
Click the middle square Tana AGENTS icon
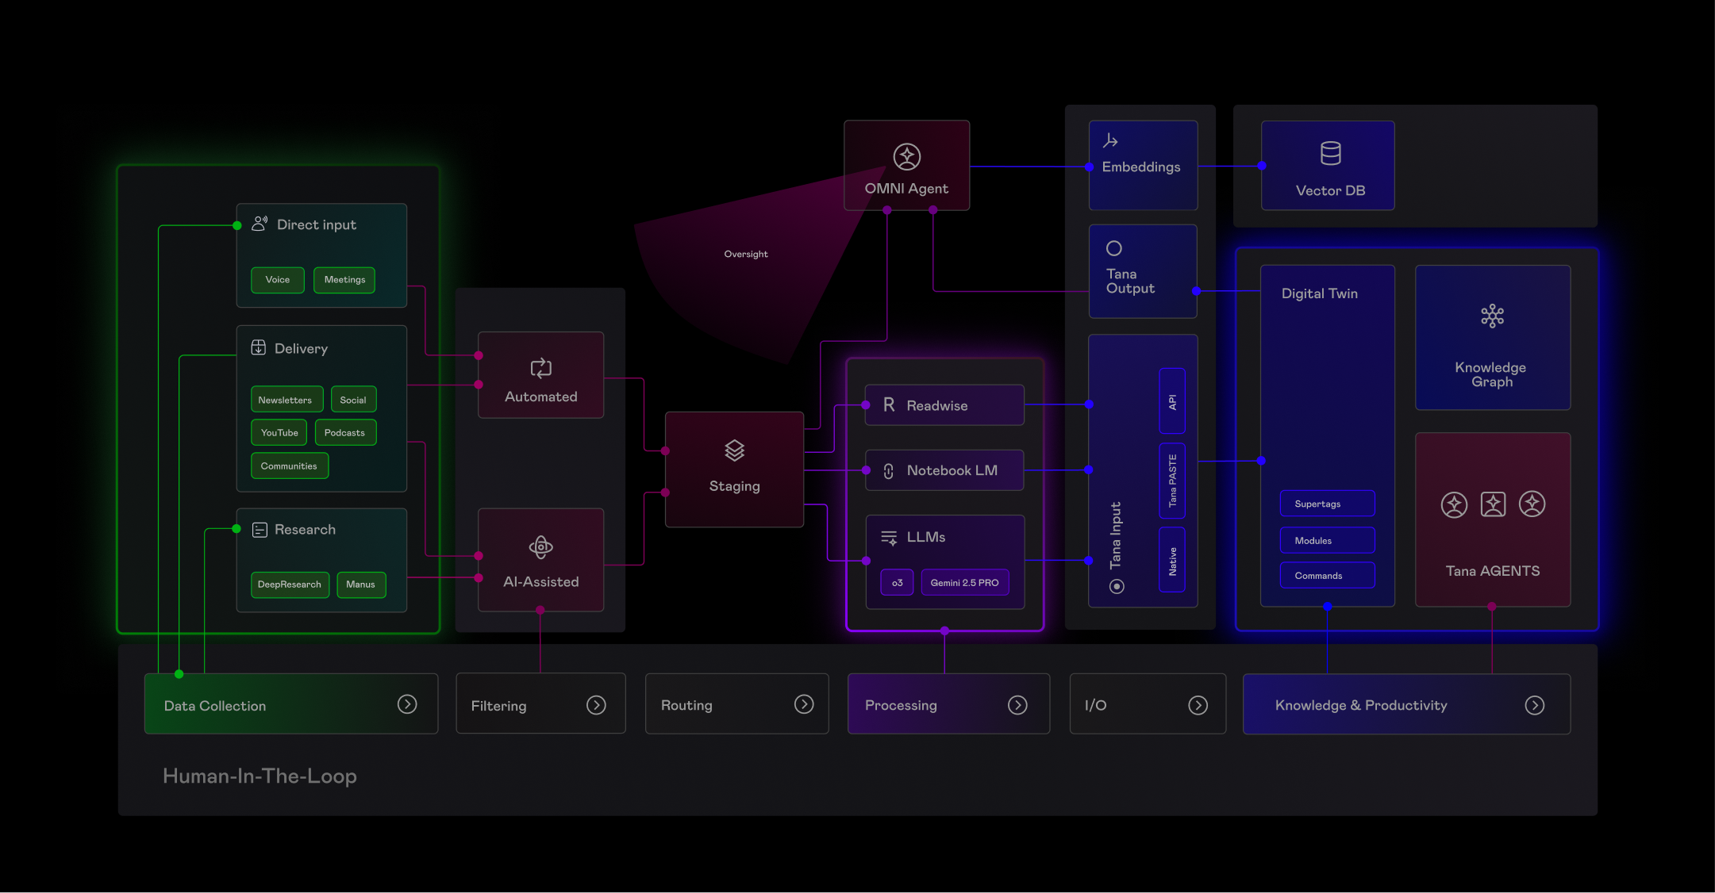point(1493,504)
